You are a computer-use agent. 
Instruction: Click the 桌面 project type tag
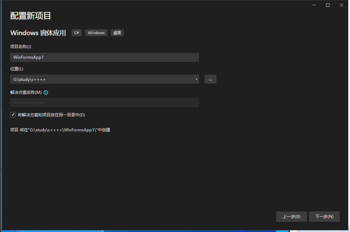pos(117,33)
